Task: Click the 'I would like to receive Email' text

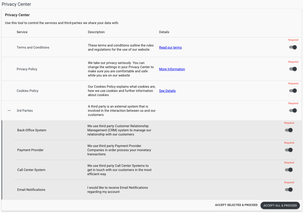Action: (118, 190)
